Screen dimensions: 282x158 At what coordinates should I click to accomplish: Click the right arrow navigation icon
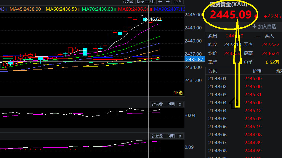click(168, 2)
